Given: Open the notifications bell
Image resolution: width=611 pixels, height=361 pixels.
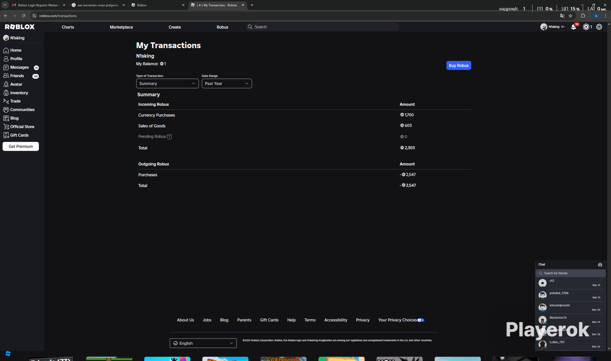Looking at the screenshot, I should coord(574,27).
